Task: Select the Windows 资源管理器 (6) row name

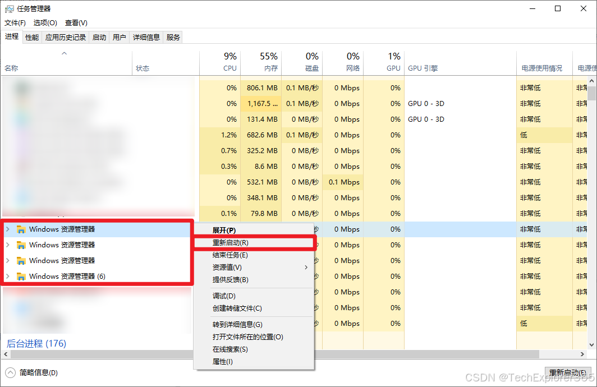Action: click(67, 277)
